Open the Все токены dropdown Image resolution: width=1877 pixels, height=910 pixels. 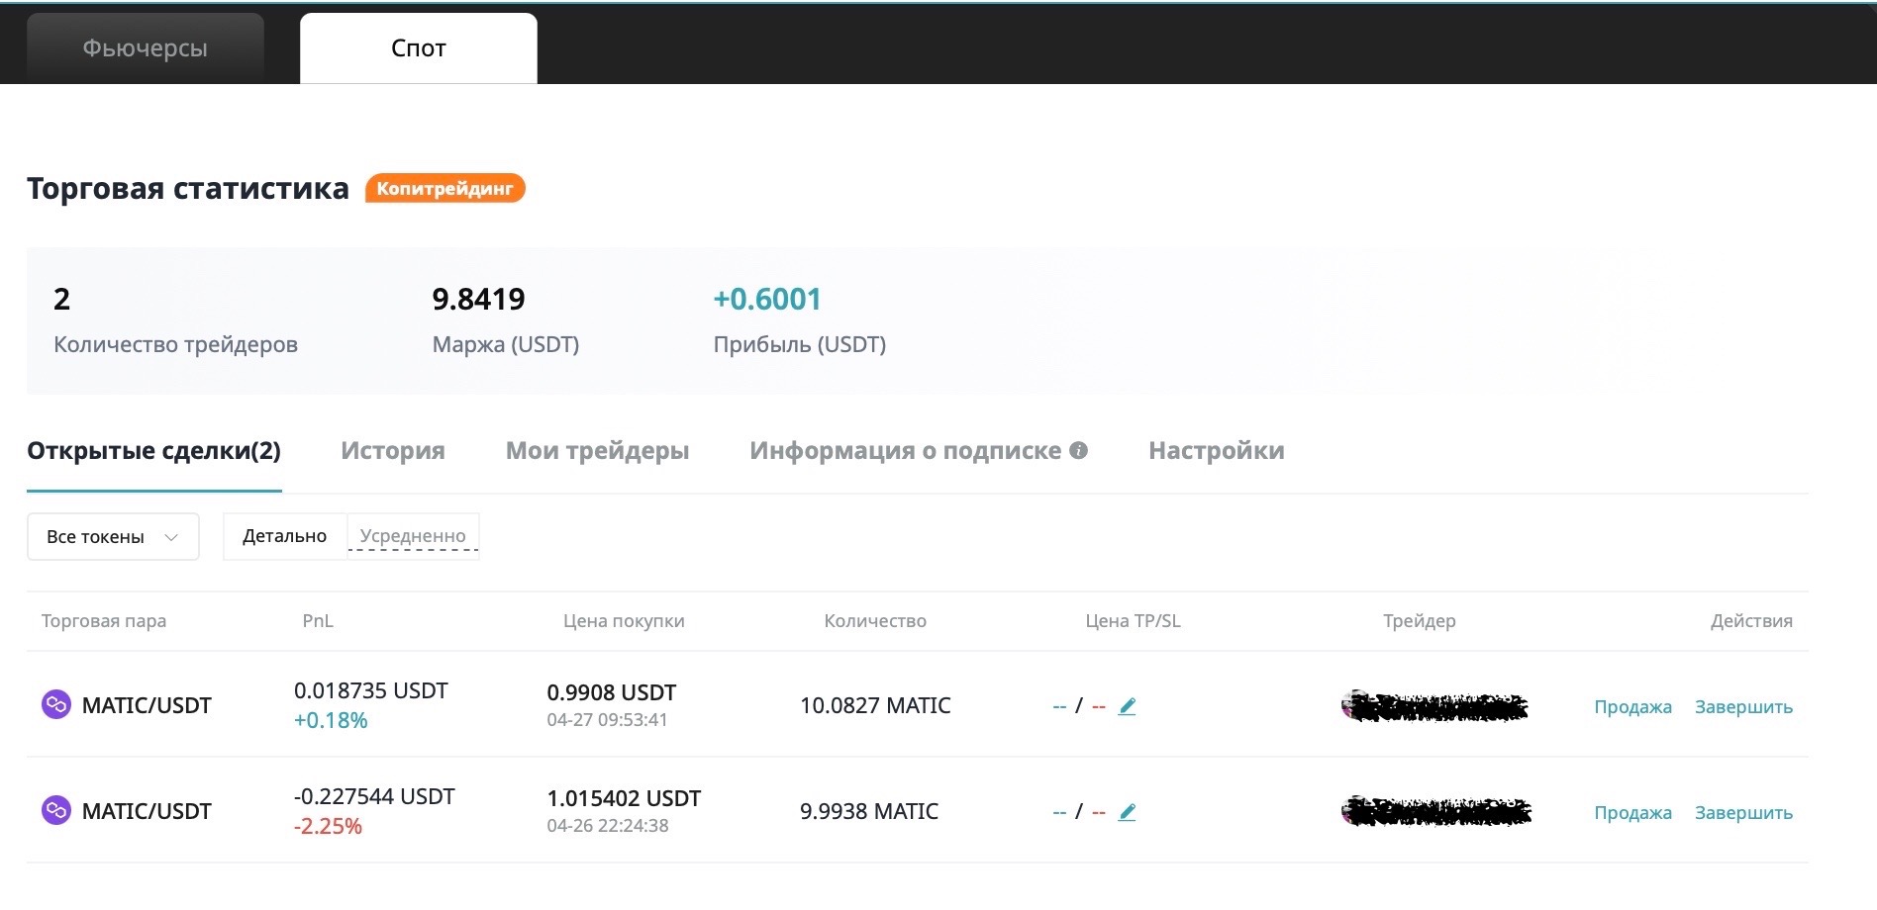[x=113, y=536]
